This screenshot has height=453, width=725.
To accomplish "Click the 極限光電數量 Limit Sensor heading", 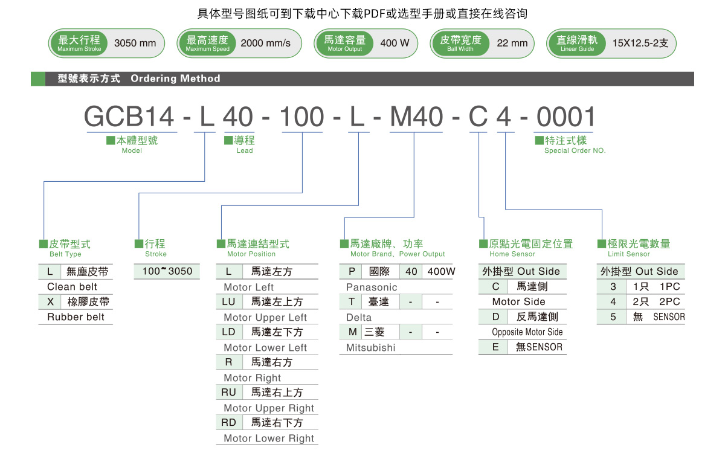I will pos(634,248).
